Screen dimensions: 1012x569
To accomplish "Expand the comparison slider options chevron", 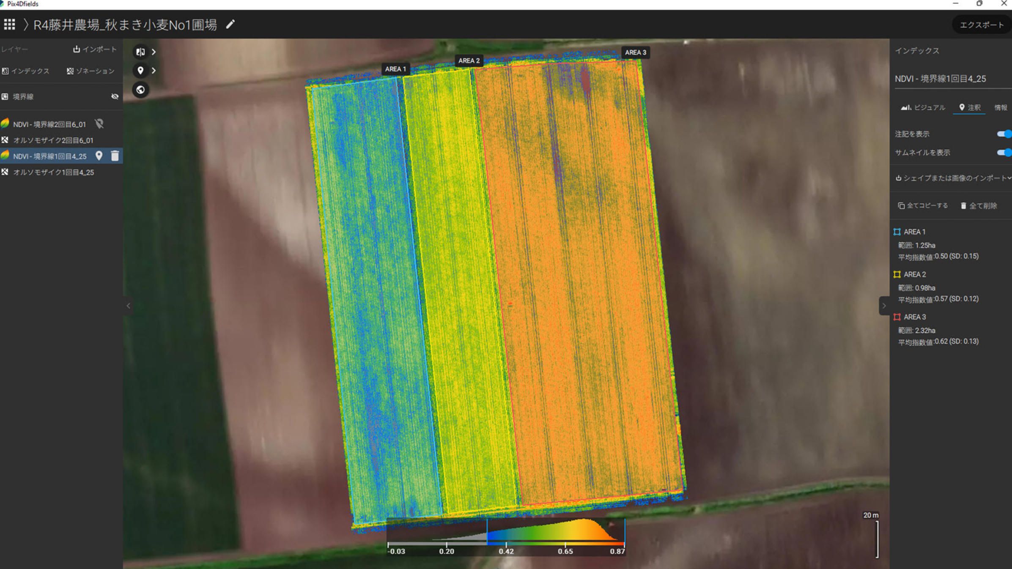I will 154,52.
